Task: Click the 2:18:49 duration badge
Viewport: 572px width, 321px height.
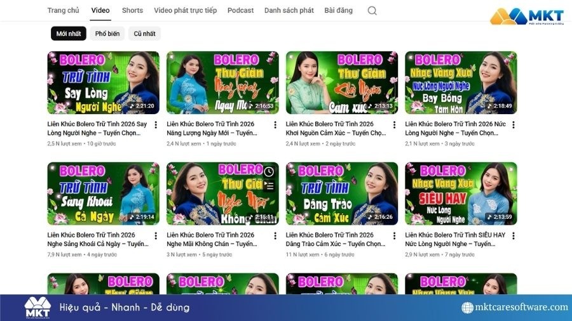Action: pos(500,106)
